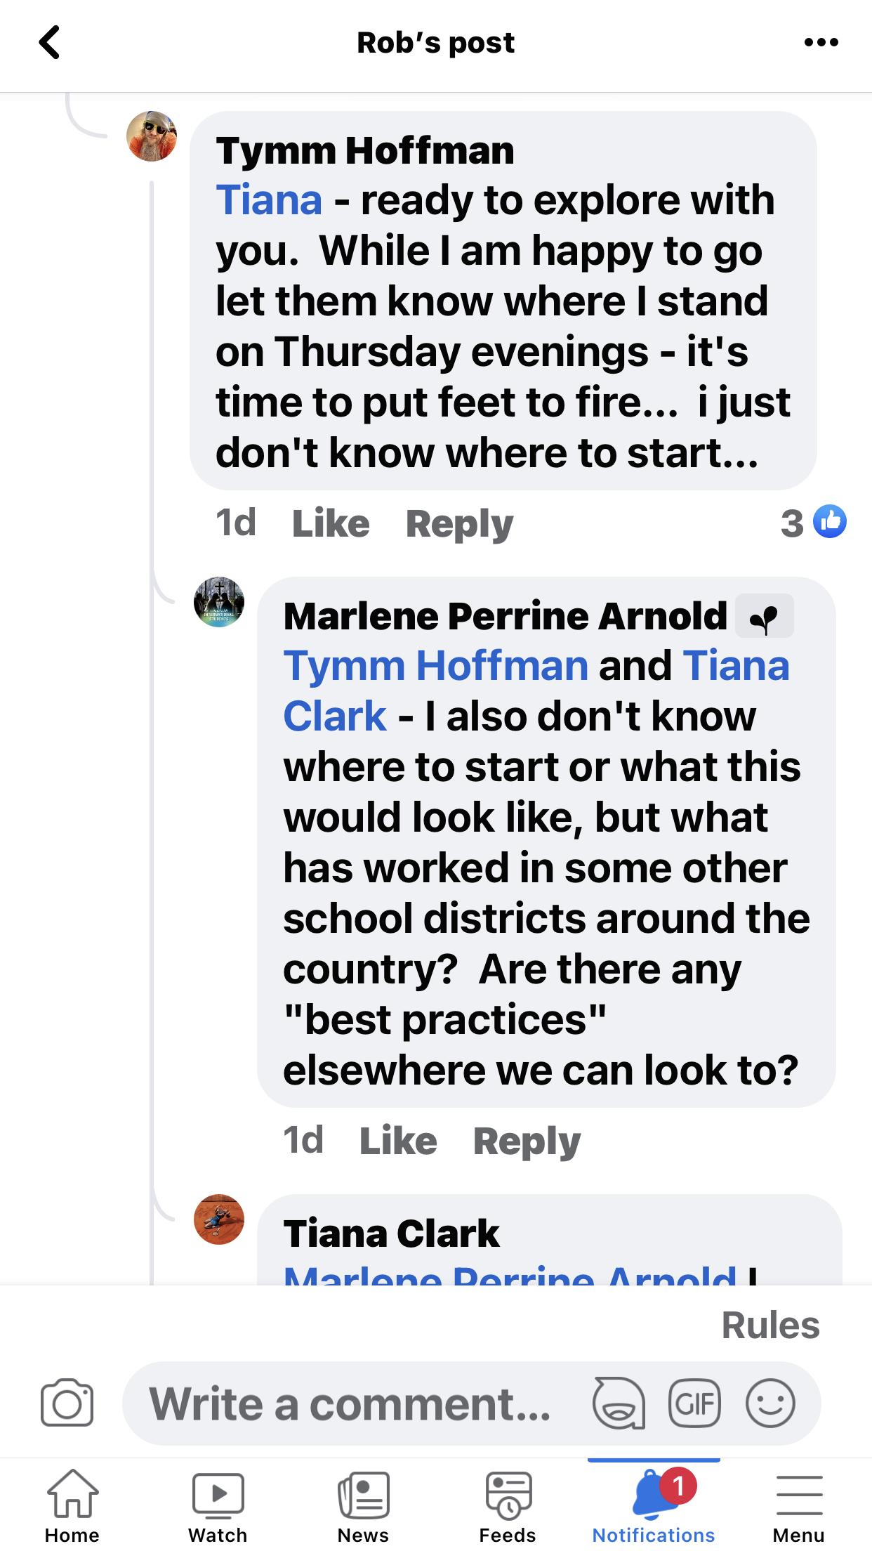Like Tymm Hoffman's comment
This screenshot has height=1551, width=872.
pyautogui.click(x=331, y=523)
